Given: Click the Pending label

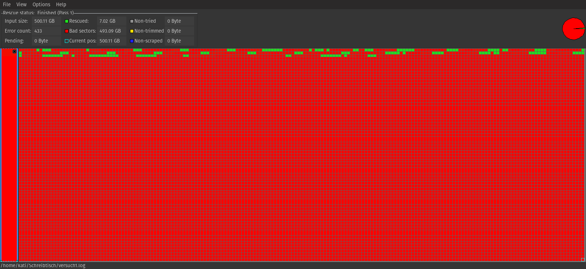Looking at the screenshot, I should click(14, 41).
